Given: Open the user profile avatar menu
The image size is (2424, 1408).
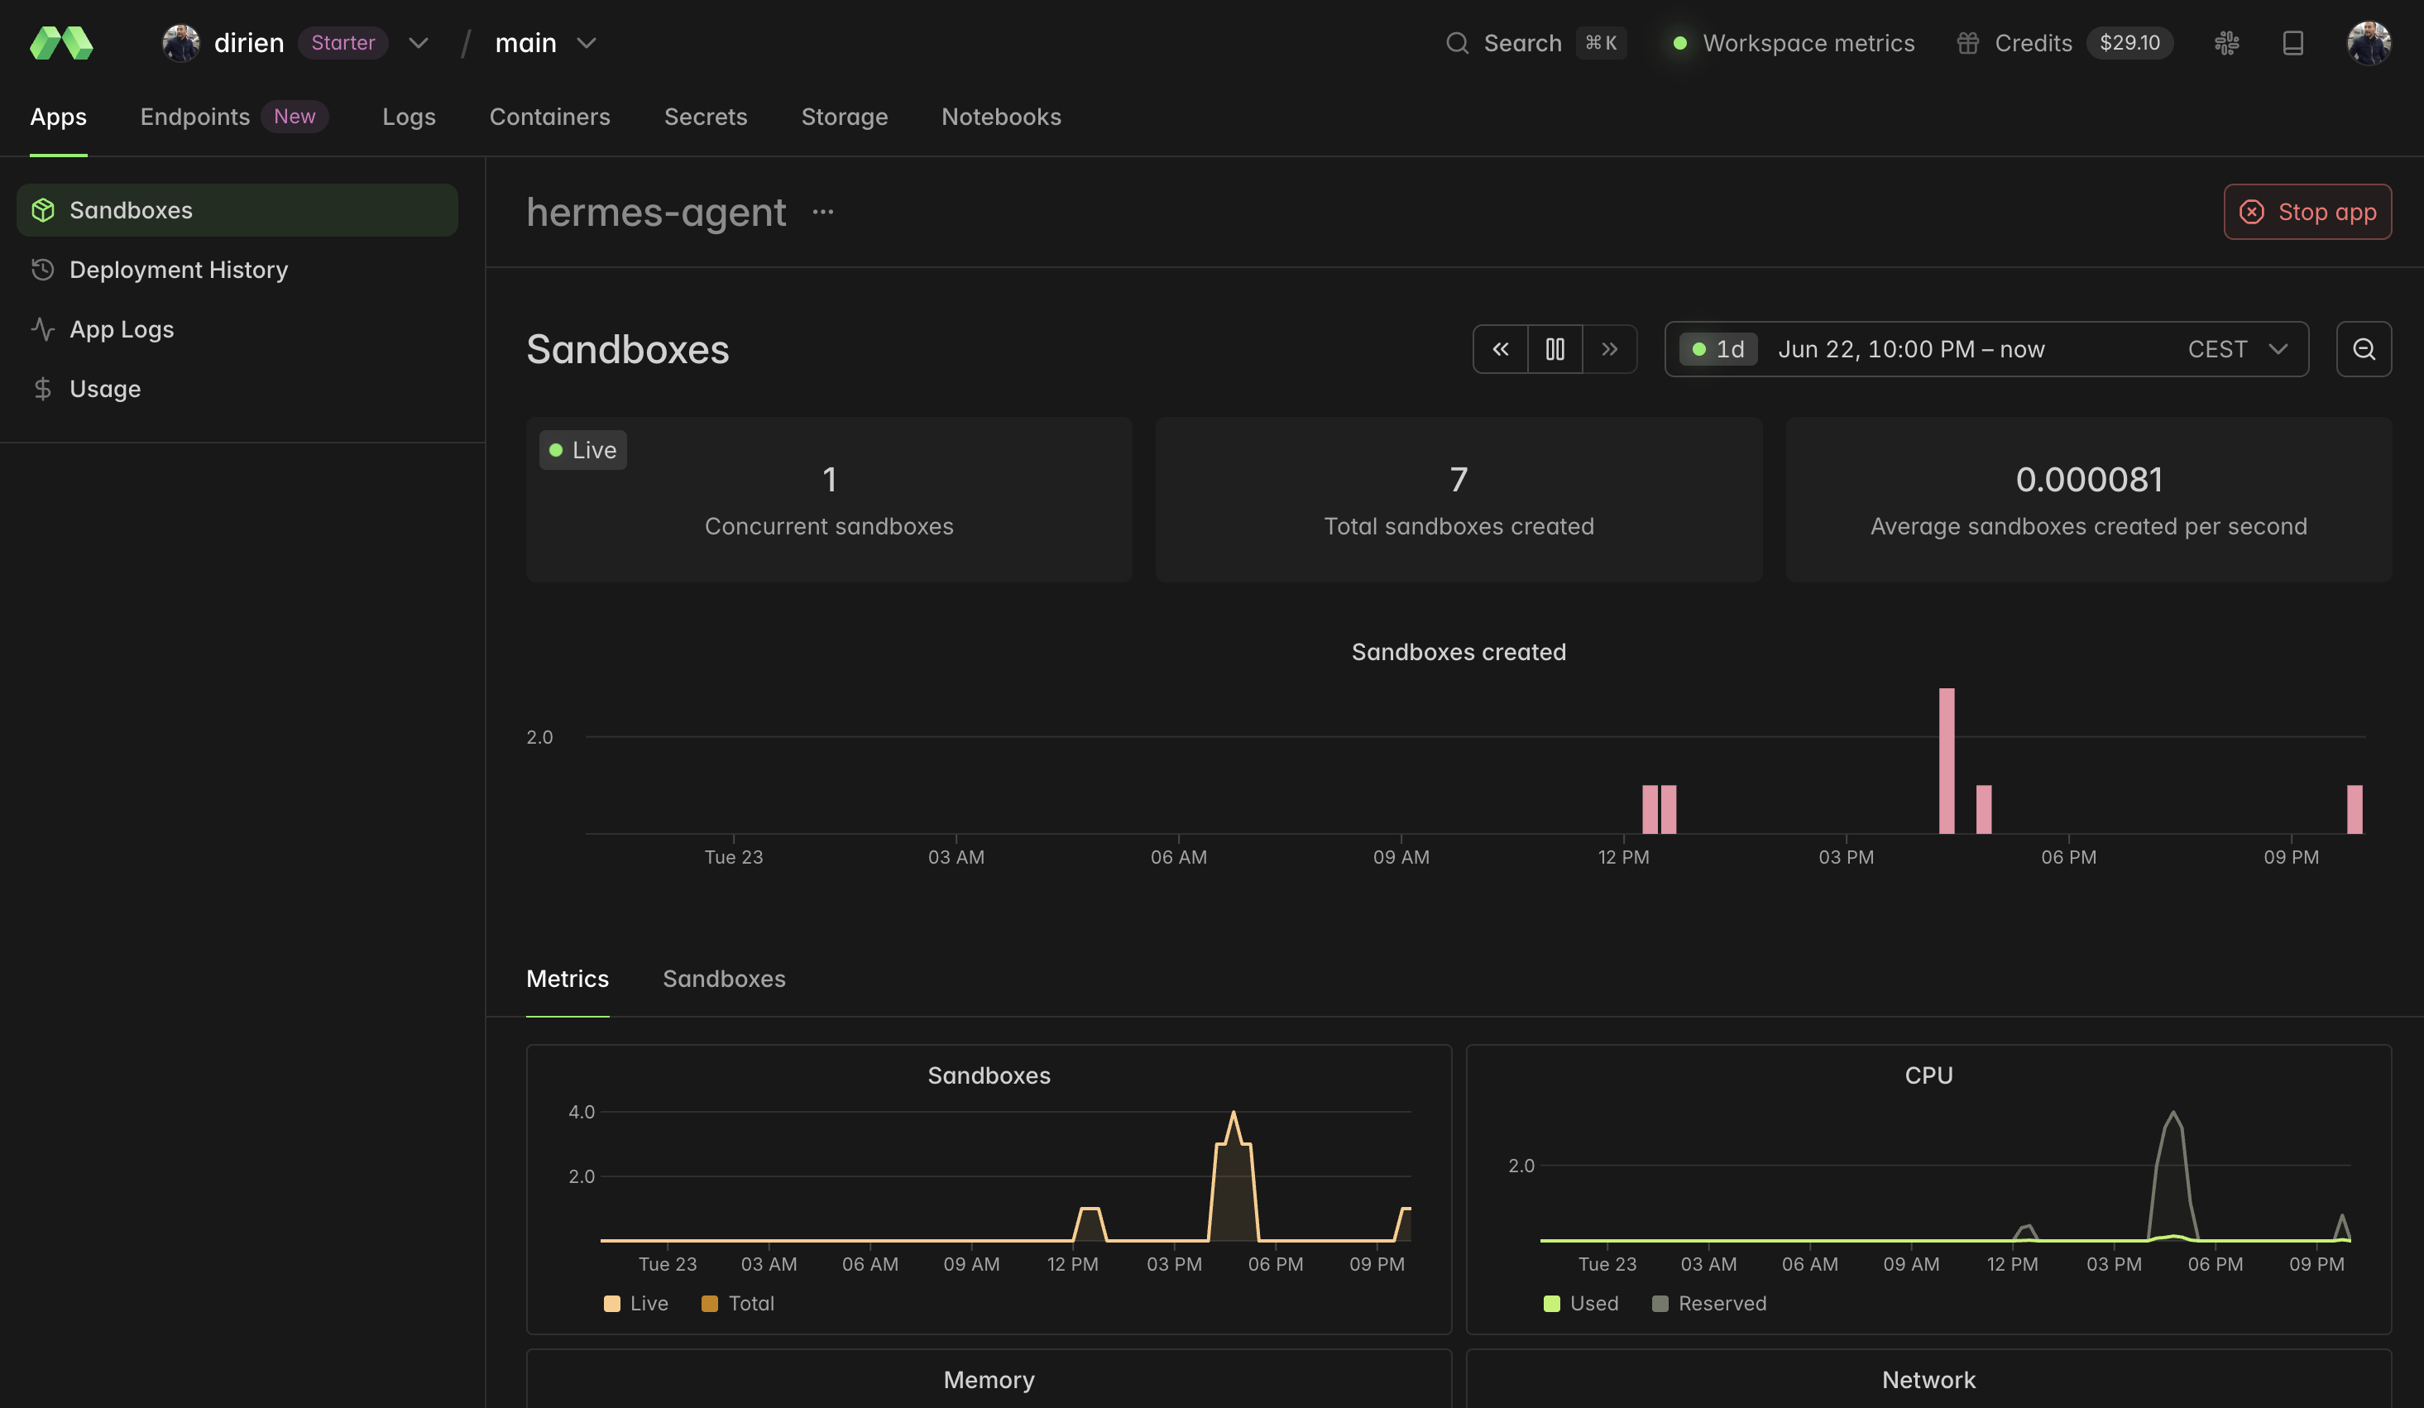Looking at the screenshot, I should [x=2369, y=43].
